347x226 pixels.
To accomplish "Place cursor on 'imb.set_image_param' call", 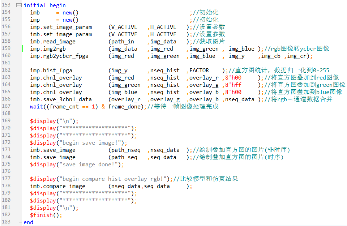I will 61,34.
